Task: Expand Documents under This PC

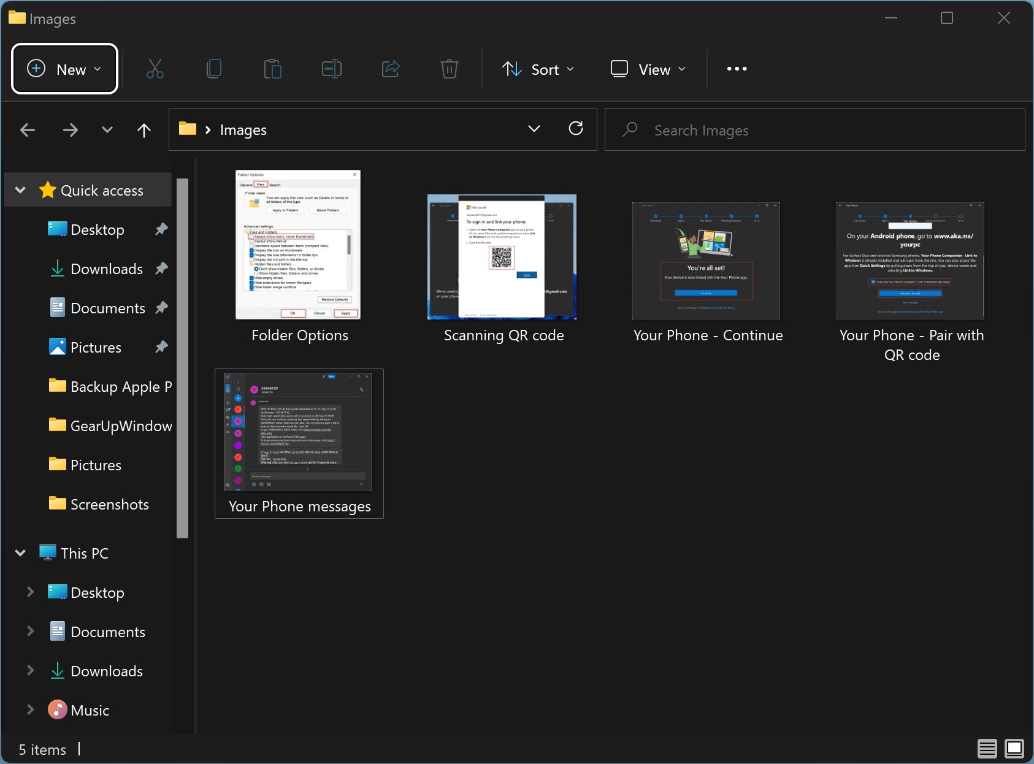Action: point(30,631)
